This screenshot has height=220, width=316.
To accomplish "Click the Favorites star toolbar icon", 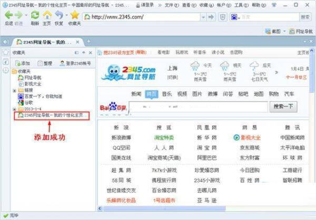I will (75, 15).
